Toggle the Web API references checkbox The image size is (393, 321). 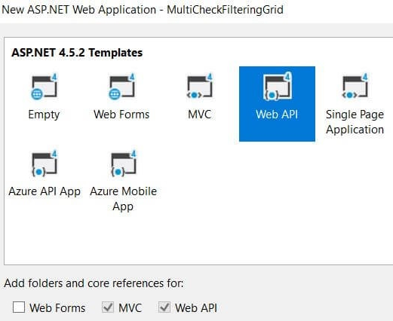pos(164,307)
